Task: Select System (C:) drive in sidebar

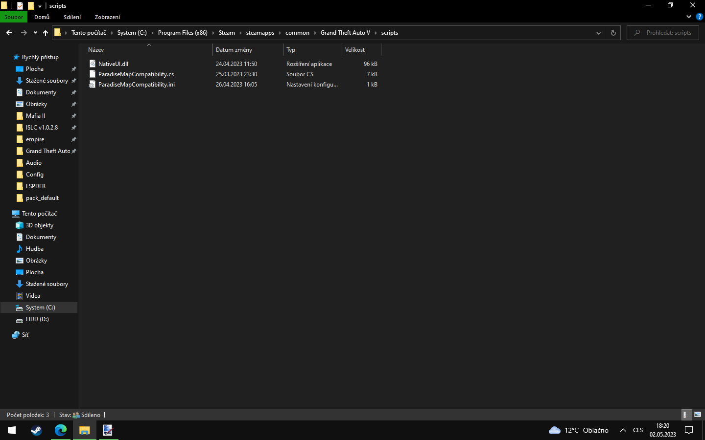Action: (x=39, y=308)
